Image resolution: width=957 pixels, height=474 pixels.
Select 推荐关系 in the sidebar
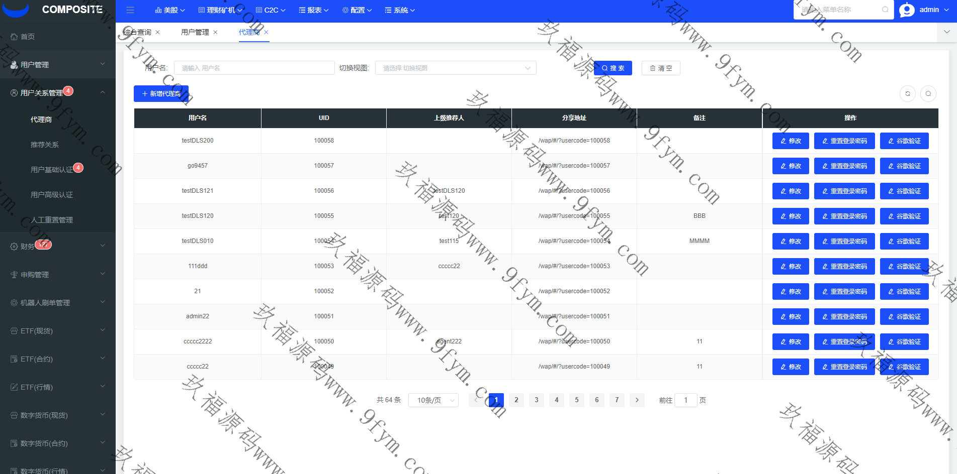coord(45,145)
